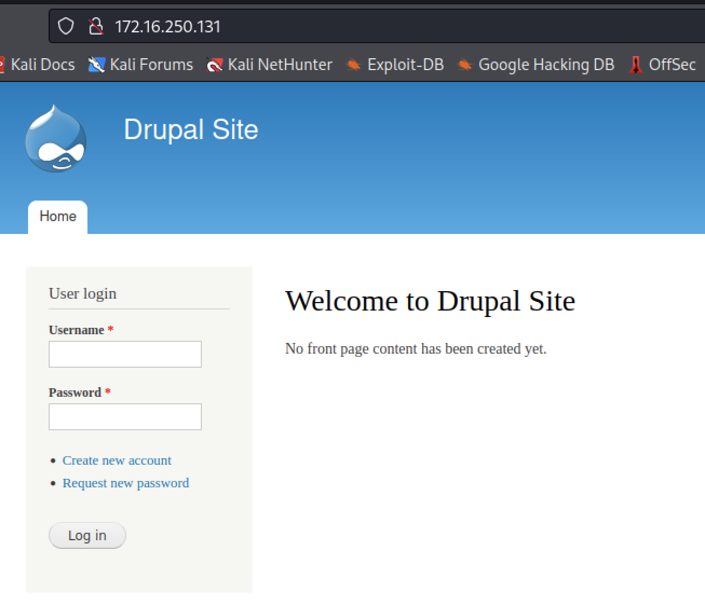The height and width of the screenshot is (606, 705).
Task: Open the tracking protection shield icon
Action: point(65,25)
